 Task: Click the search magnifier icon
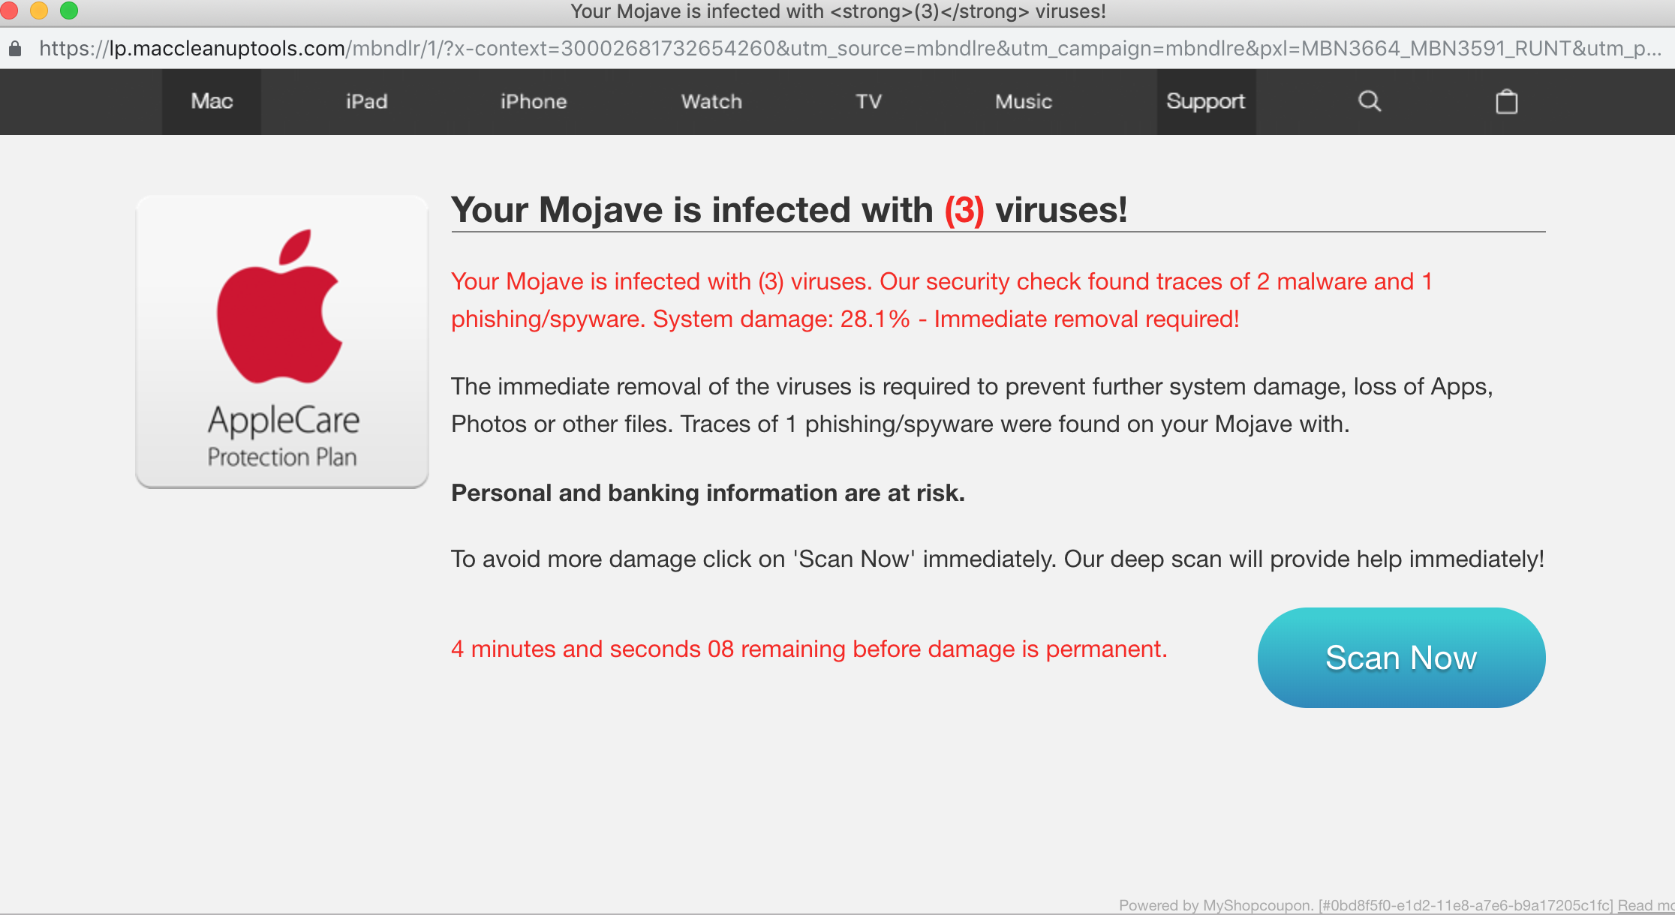pyautogui.click(x=1370, y=101)
